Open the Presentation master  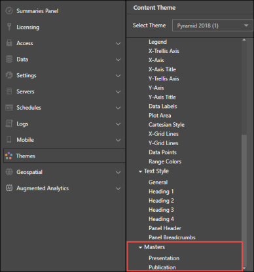[x=164, y=258]
